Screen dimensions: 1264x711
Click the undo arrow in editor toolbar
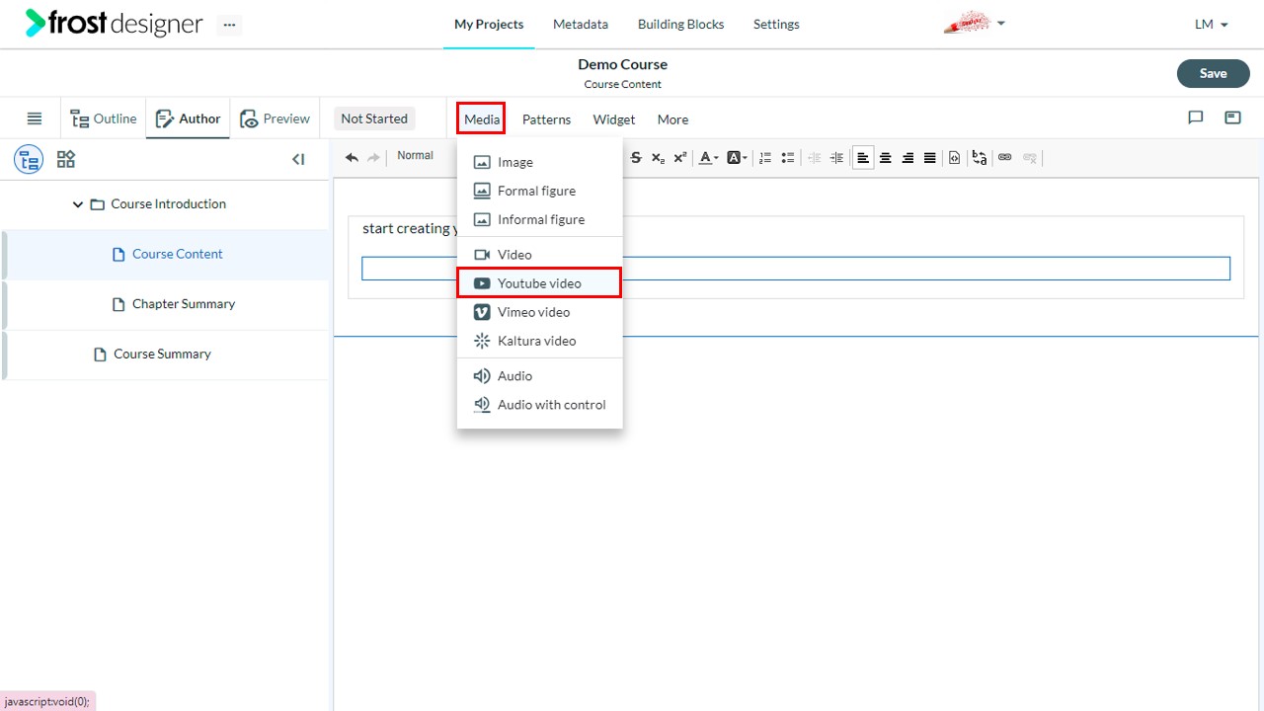pyautogui.click(x=352, y=158)
